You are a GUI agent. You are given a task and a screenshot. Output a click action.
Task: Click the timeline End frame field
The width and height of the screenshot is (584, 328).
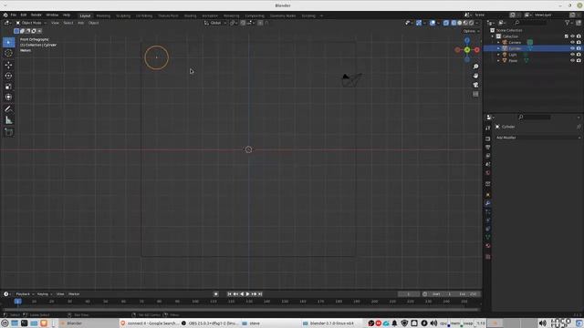pos(468,294)
